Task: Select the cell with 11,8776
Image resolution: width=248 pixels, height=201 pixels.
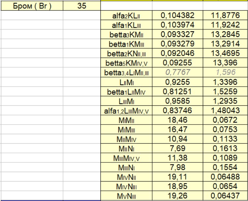Action: tap(226, 15)
